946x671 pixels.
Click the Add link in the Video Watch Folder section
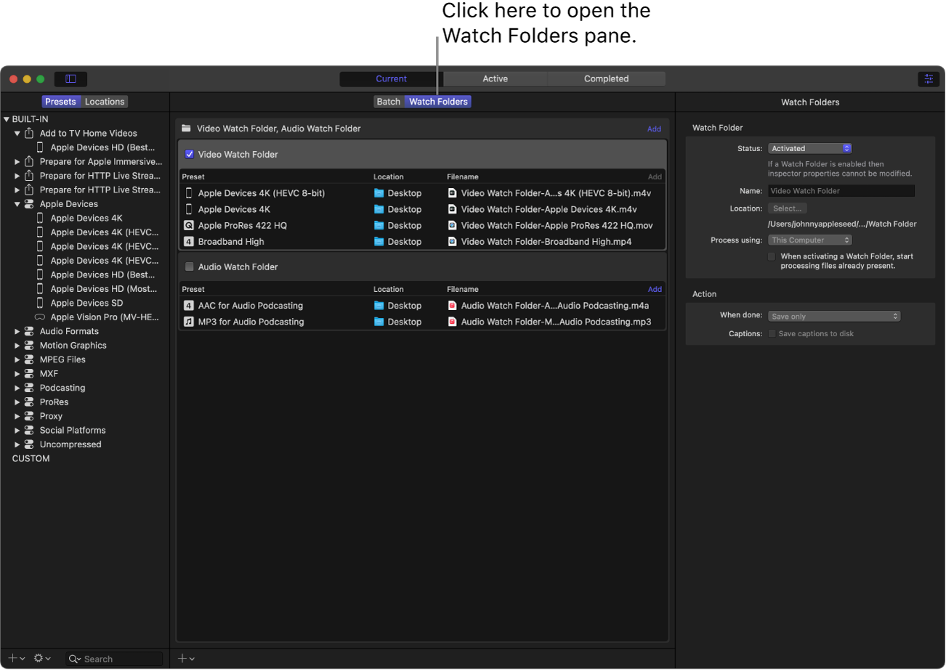(654, 176)
